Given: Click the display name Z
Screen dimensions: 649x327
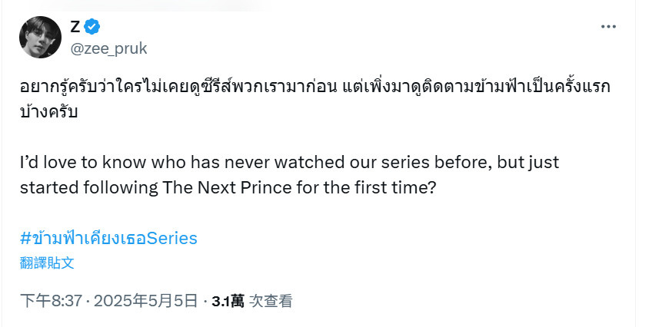Looking at the screenshot, I should [x=75, y=27].
